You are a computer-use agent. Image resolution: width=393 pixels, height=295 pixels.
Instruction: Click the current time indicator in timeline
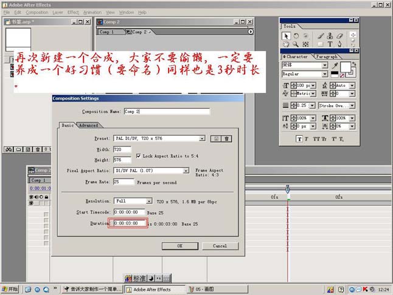[x=288, y=189]
